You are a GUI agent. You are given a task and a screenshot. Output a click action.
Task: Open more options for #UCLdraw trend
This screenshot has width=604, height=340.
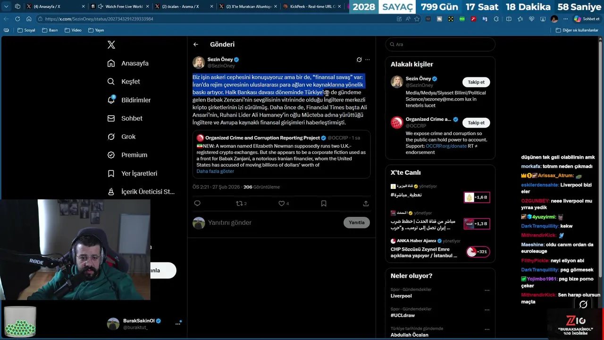tap(487, 310)
